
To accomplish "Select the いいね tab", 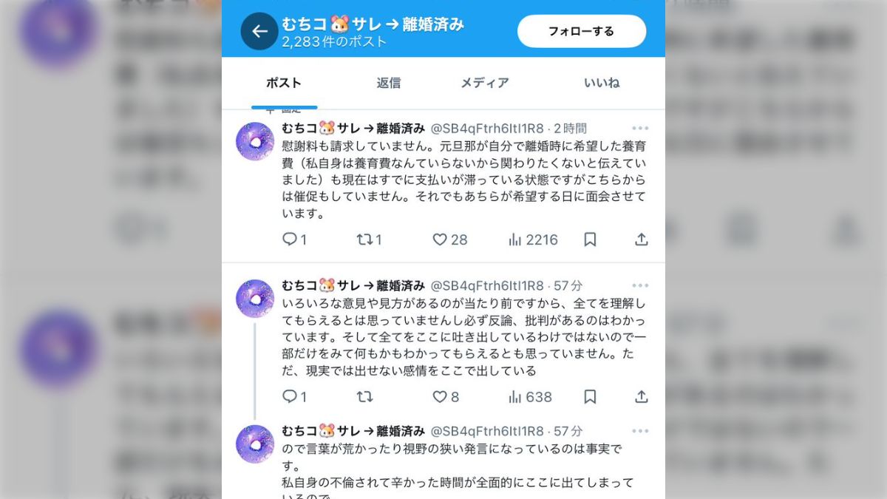I will [602, 83].
